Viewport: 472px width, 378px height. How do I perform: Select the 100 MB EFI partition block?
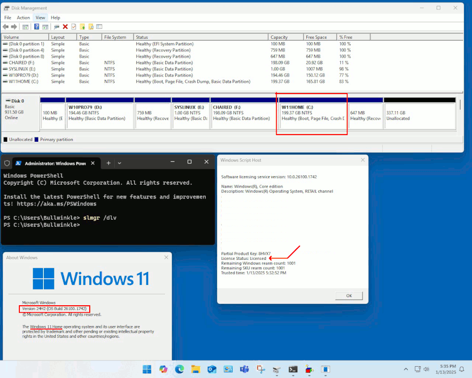(x=53, y=114)
